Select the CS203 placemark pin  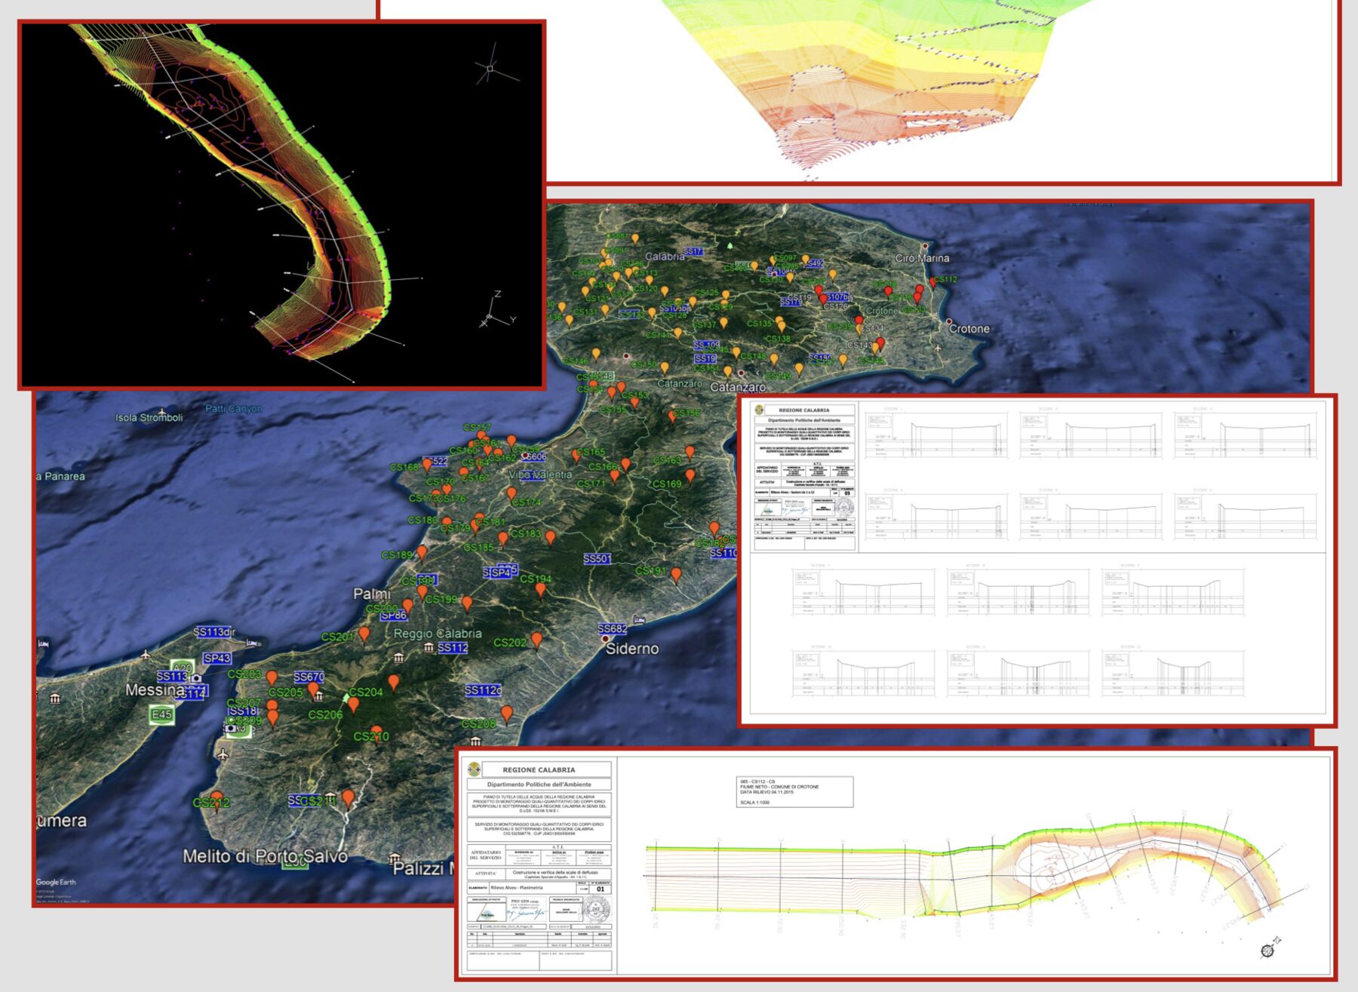(272, 679)
